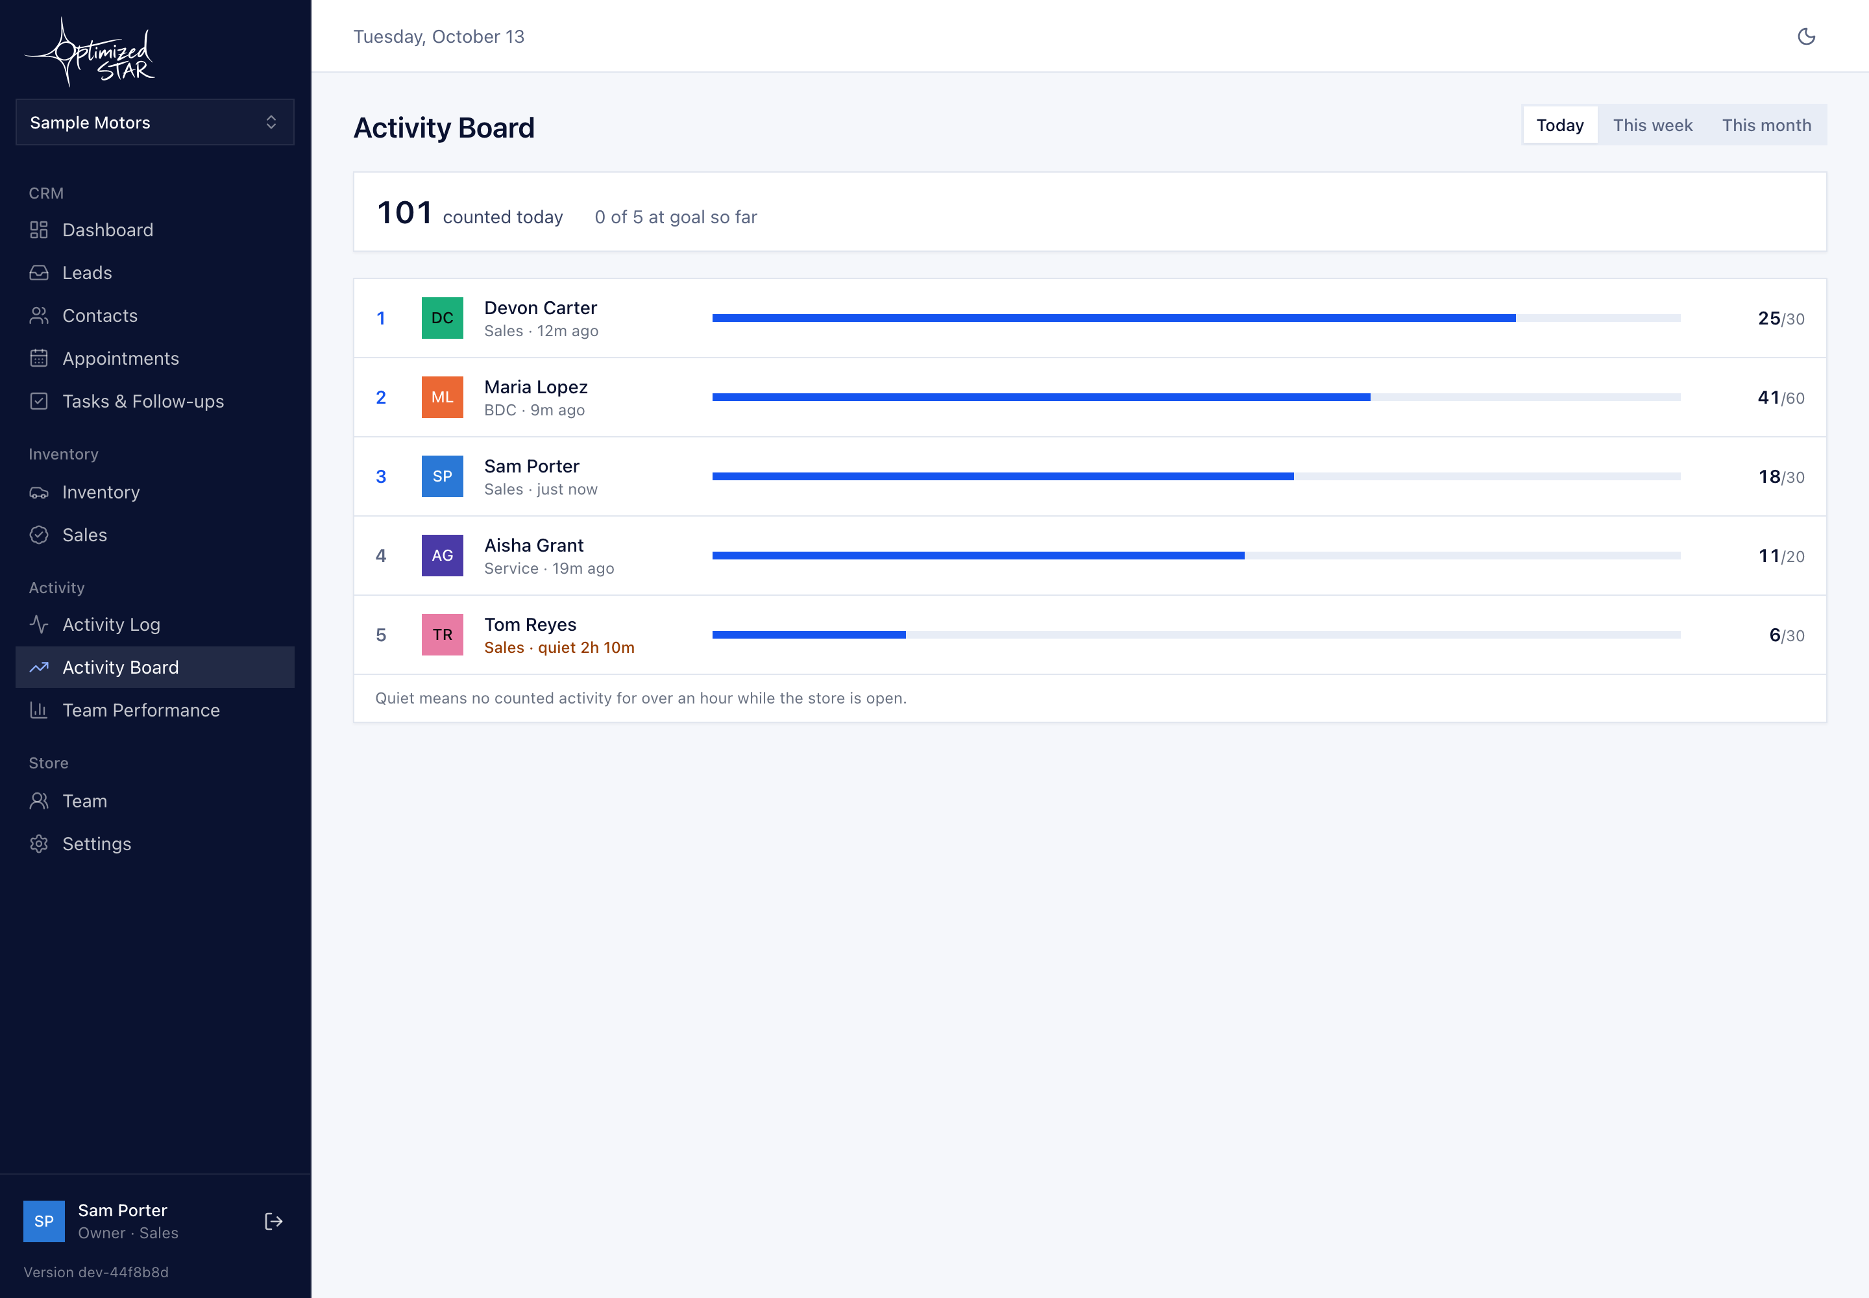Click the Optimized Star logo

[x=90, y=52]
